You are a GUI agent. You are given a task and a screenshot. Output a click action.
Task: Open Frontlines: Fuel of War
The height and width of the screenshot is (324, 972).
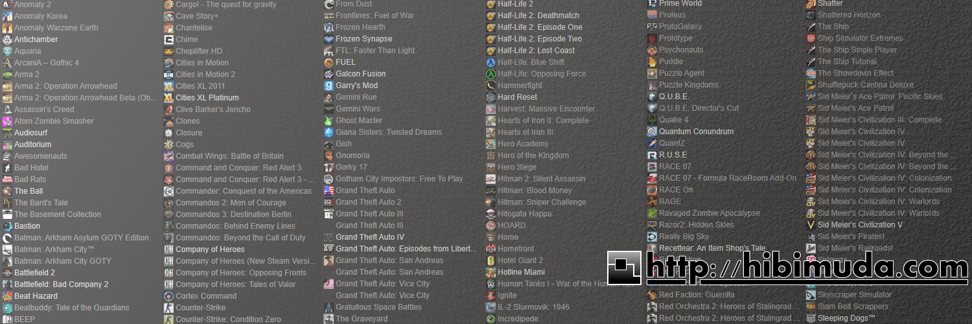[375, 16]
